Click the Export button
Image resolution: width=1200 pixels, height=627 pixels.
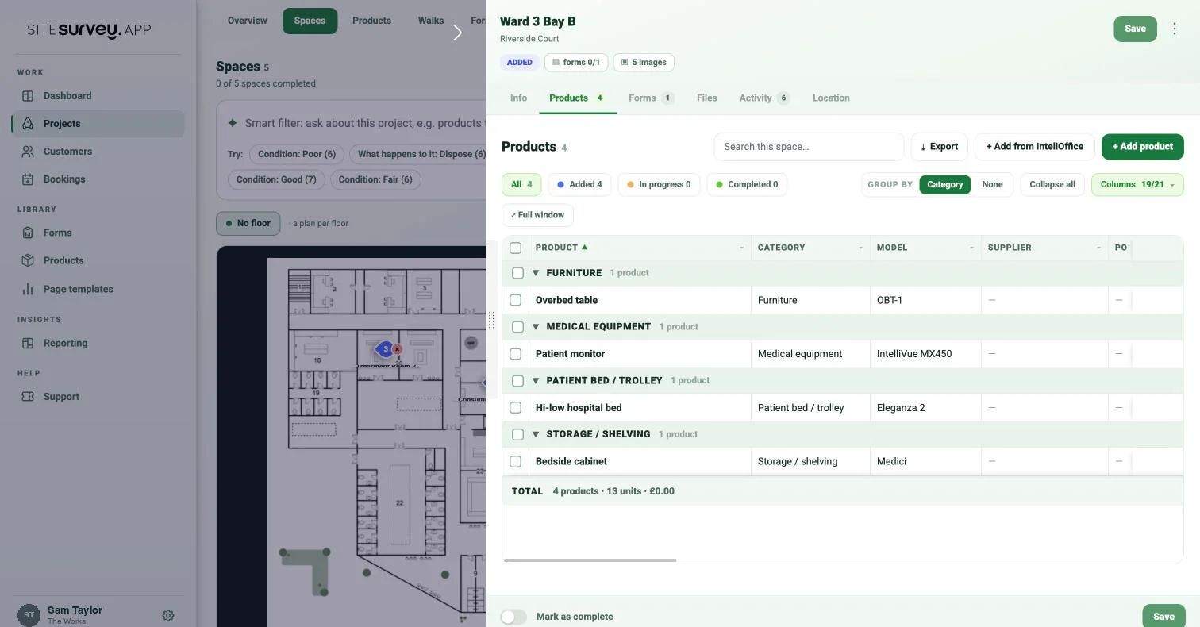[x=939, y=147]
